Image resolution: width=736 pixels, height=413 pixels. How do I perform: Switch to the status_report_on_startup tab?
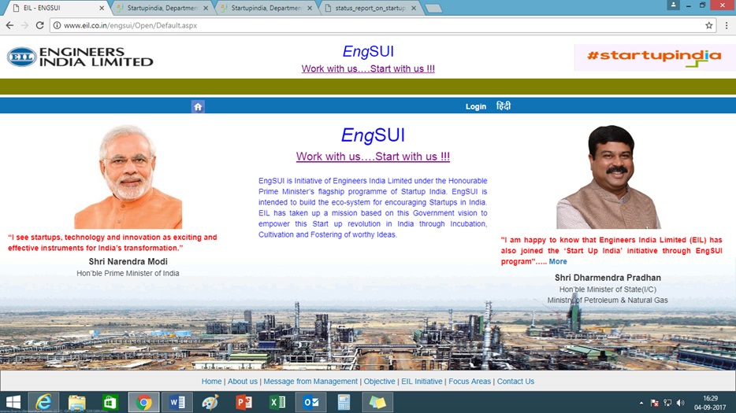point(369,8)
